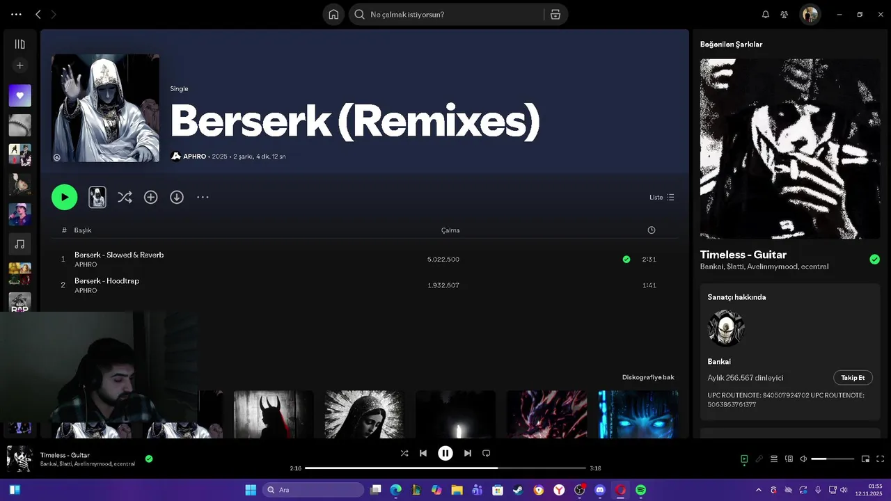
Task: Open connect to a device icon
Action: [x=789, y=459]
